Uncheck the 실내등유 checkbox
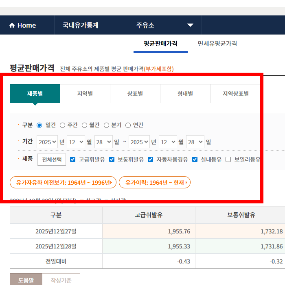Viewport: 285px width, 285px height. [195, 160]
